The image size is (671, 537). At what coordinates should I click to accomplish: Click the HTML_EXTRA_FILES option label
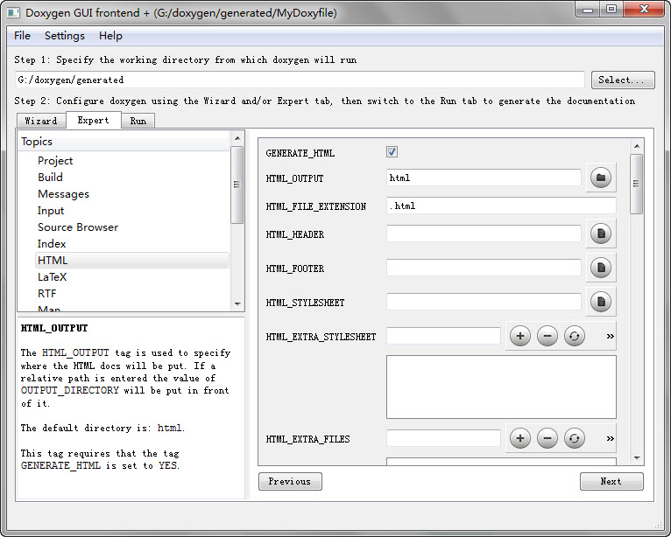point(307,439)
